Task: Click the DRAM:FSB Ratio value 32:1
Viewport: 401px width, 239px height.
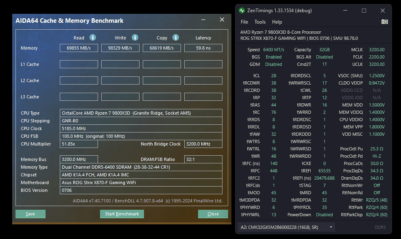Action: [x=203, y=159]
